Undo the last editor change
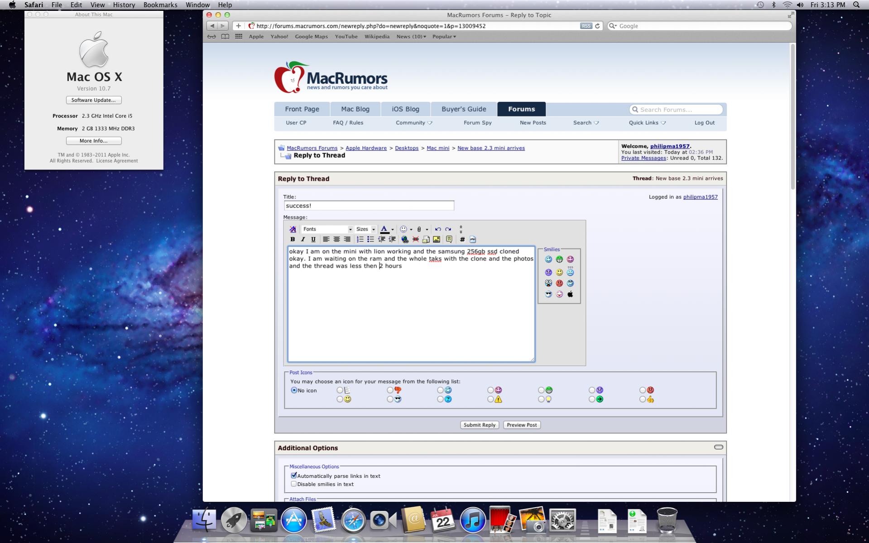 [438, 229]
